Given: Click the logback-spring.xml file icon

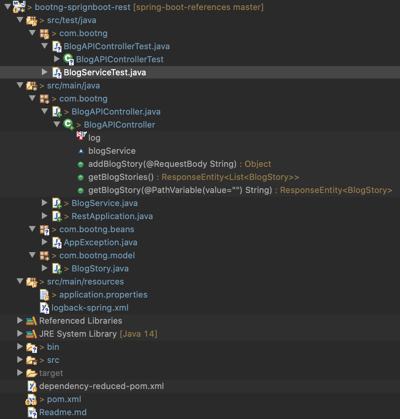Looking at the screenshot, I should click(44, 308).
